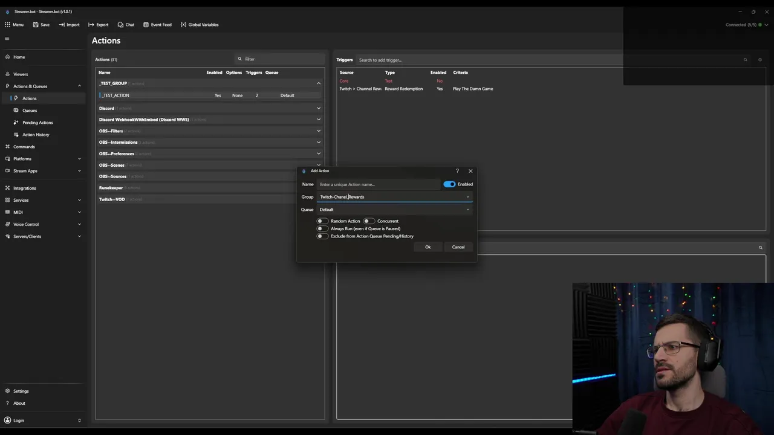Select the Twitch--VOD group row
Screen dimensions: 774x435
coord(210,199)
